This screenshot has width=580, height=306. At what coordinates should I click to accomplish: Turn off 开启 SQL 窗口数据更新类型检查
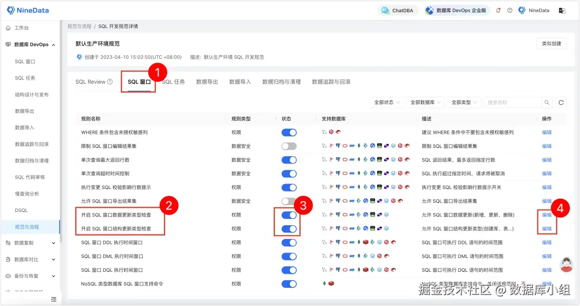288,214
